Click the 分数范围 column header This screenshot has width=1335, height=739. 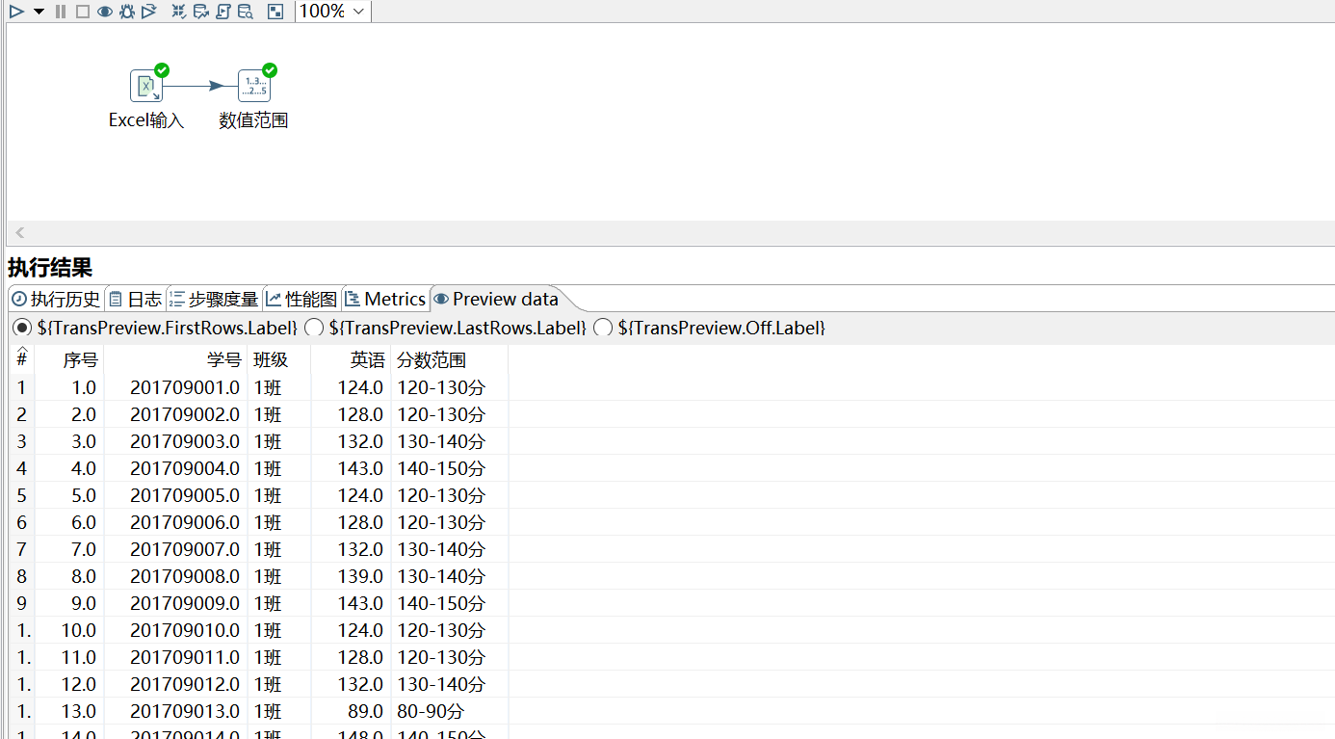449,360
